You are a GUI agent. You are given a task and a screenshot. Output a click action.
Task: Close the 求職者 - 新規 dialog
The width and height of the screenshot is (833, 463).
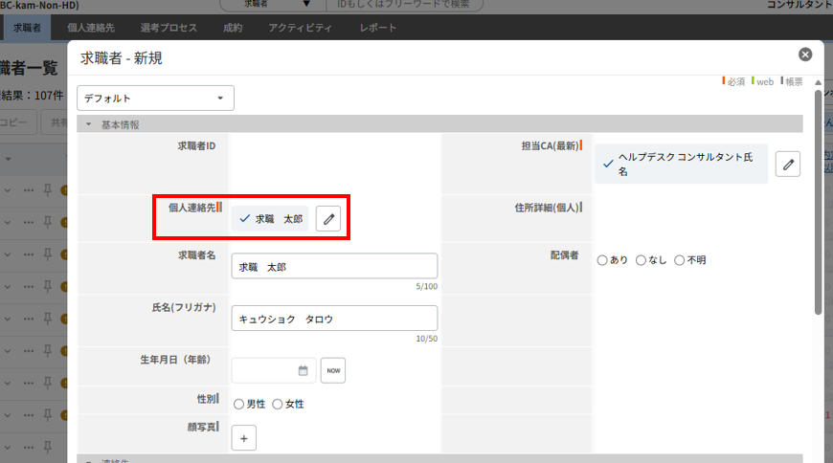pyautogui.click(x=805, y=55)
